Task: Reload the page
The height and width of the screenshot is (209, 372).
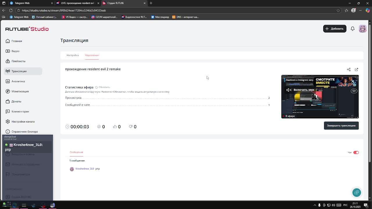Action: pos(11,10)
